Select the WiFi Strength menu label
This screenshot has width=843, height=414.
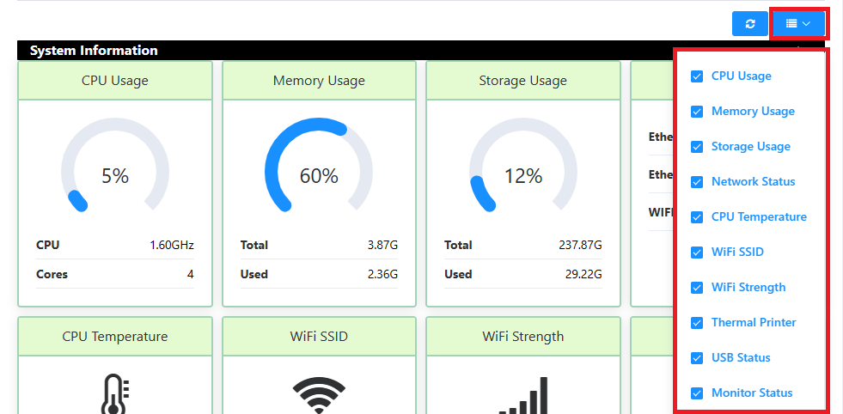(748, 287)
